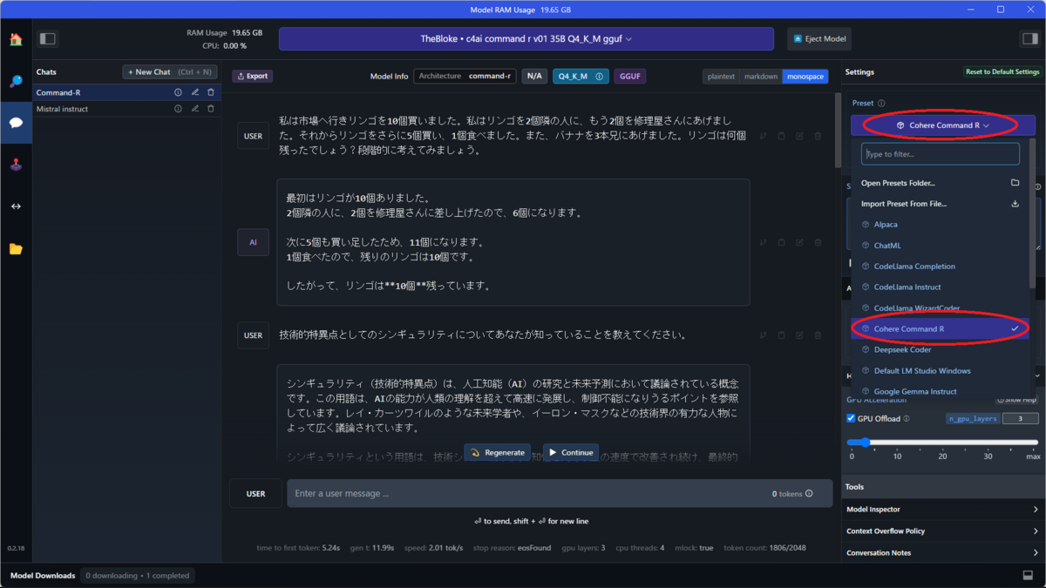1046x588 pixels.
Task: Delete the Mistral instruct chat
Action: pos(211,109)
